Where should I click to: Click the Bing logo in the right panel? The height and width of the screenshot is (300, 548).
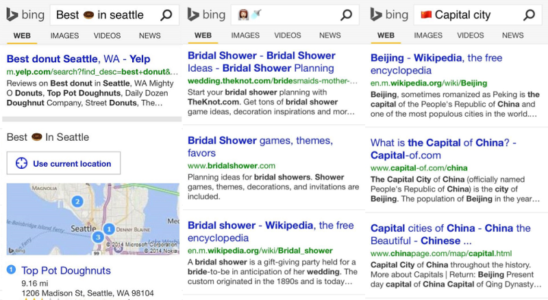pos(388,14)
